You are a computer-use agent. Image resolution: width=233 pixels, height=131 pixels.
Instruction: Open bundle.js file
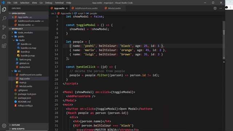tap(25, 52)
